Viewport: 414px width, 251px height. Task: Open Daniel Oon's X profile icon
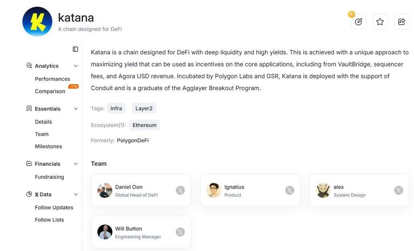[x=180, y=191]
